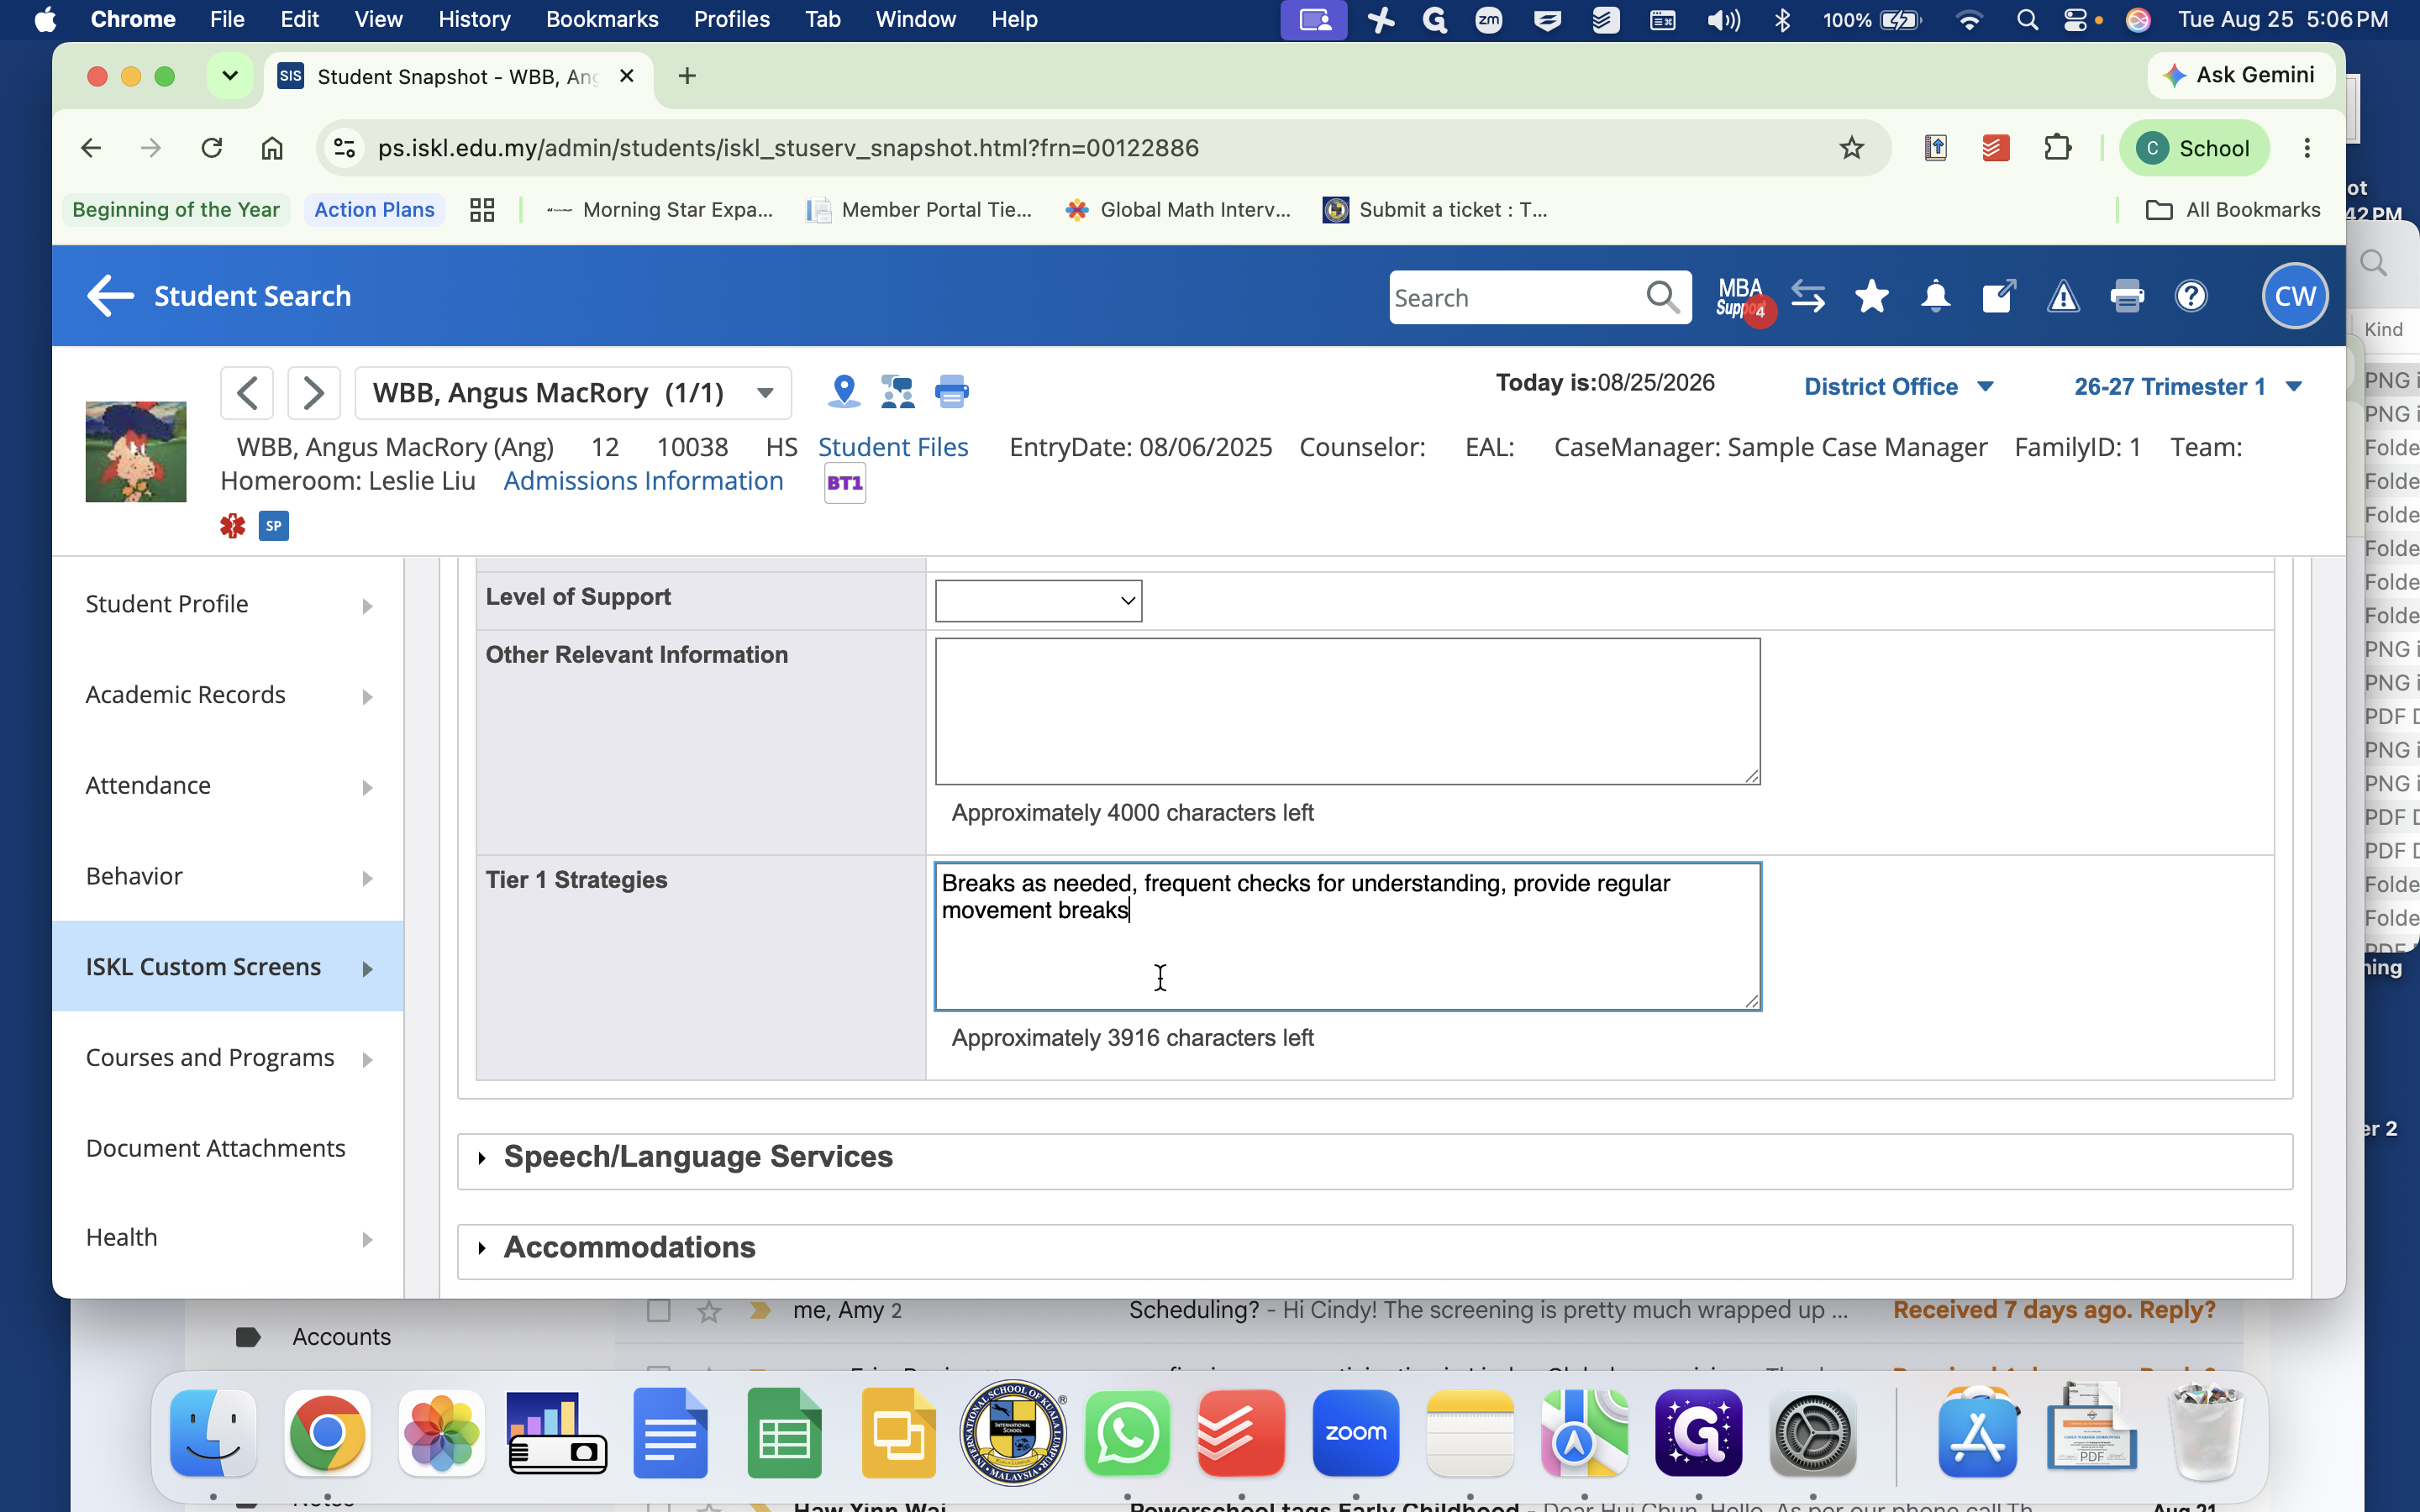Open the CW user profile avatar
Screen dimensions: 2420x1512
(2295, 296)
